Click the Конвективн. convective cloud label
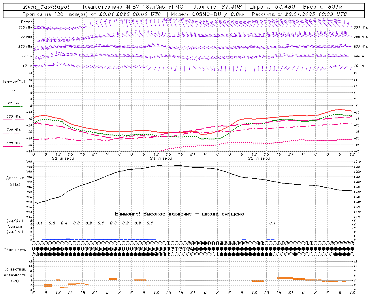369x295 pixels. coord(15,269)
